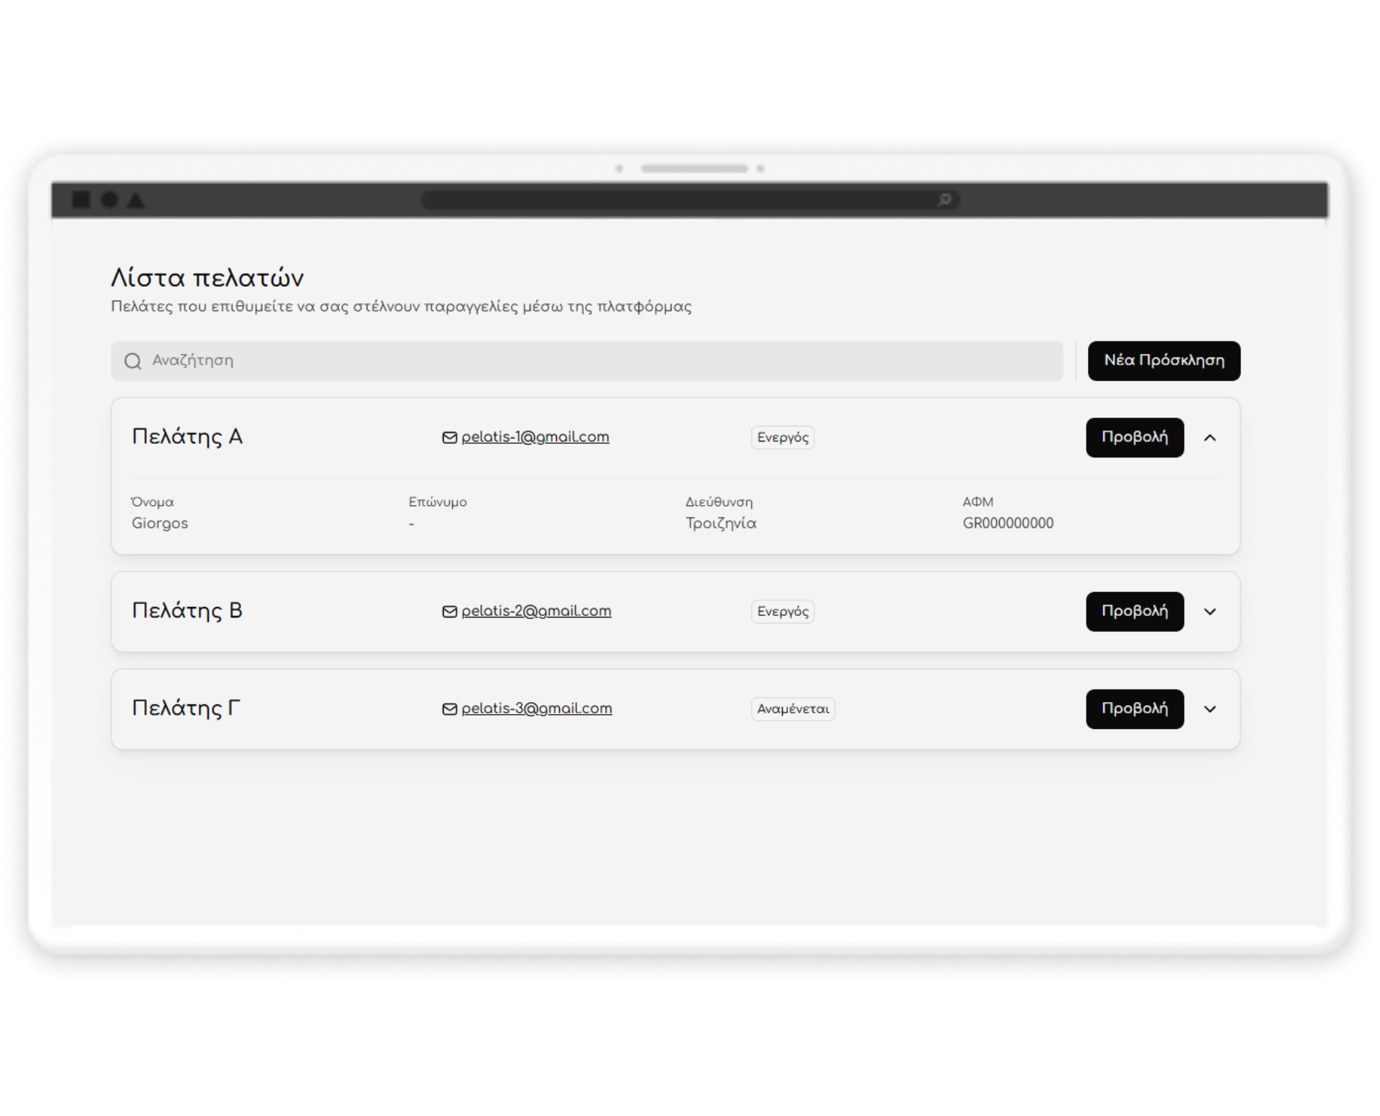Viewport: 1380px width, 1116px height.
Task: Click the triangle icon in the browser bar
Action: [x=135, y=201]
